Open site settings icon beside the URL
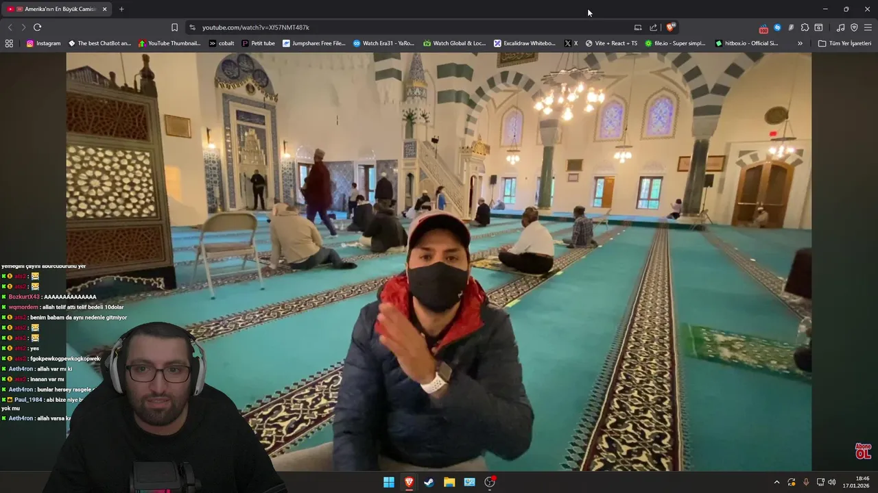The width and height of the screenshot is (878, 493). click(193, 27)
